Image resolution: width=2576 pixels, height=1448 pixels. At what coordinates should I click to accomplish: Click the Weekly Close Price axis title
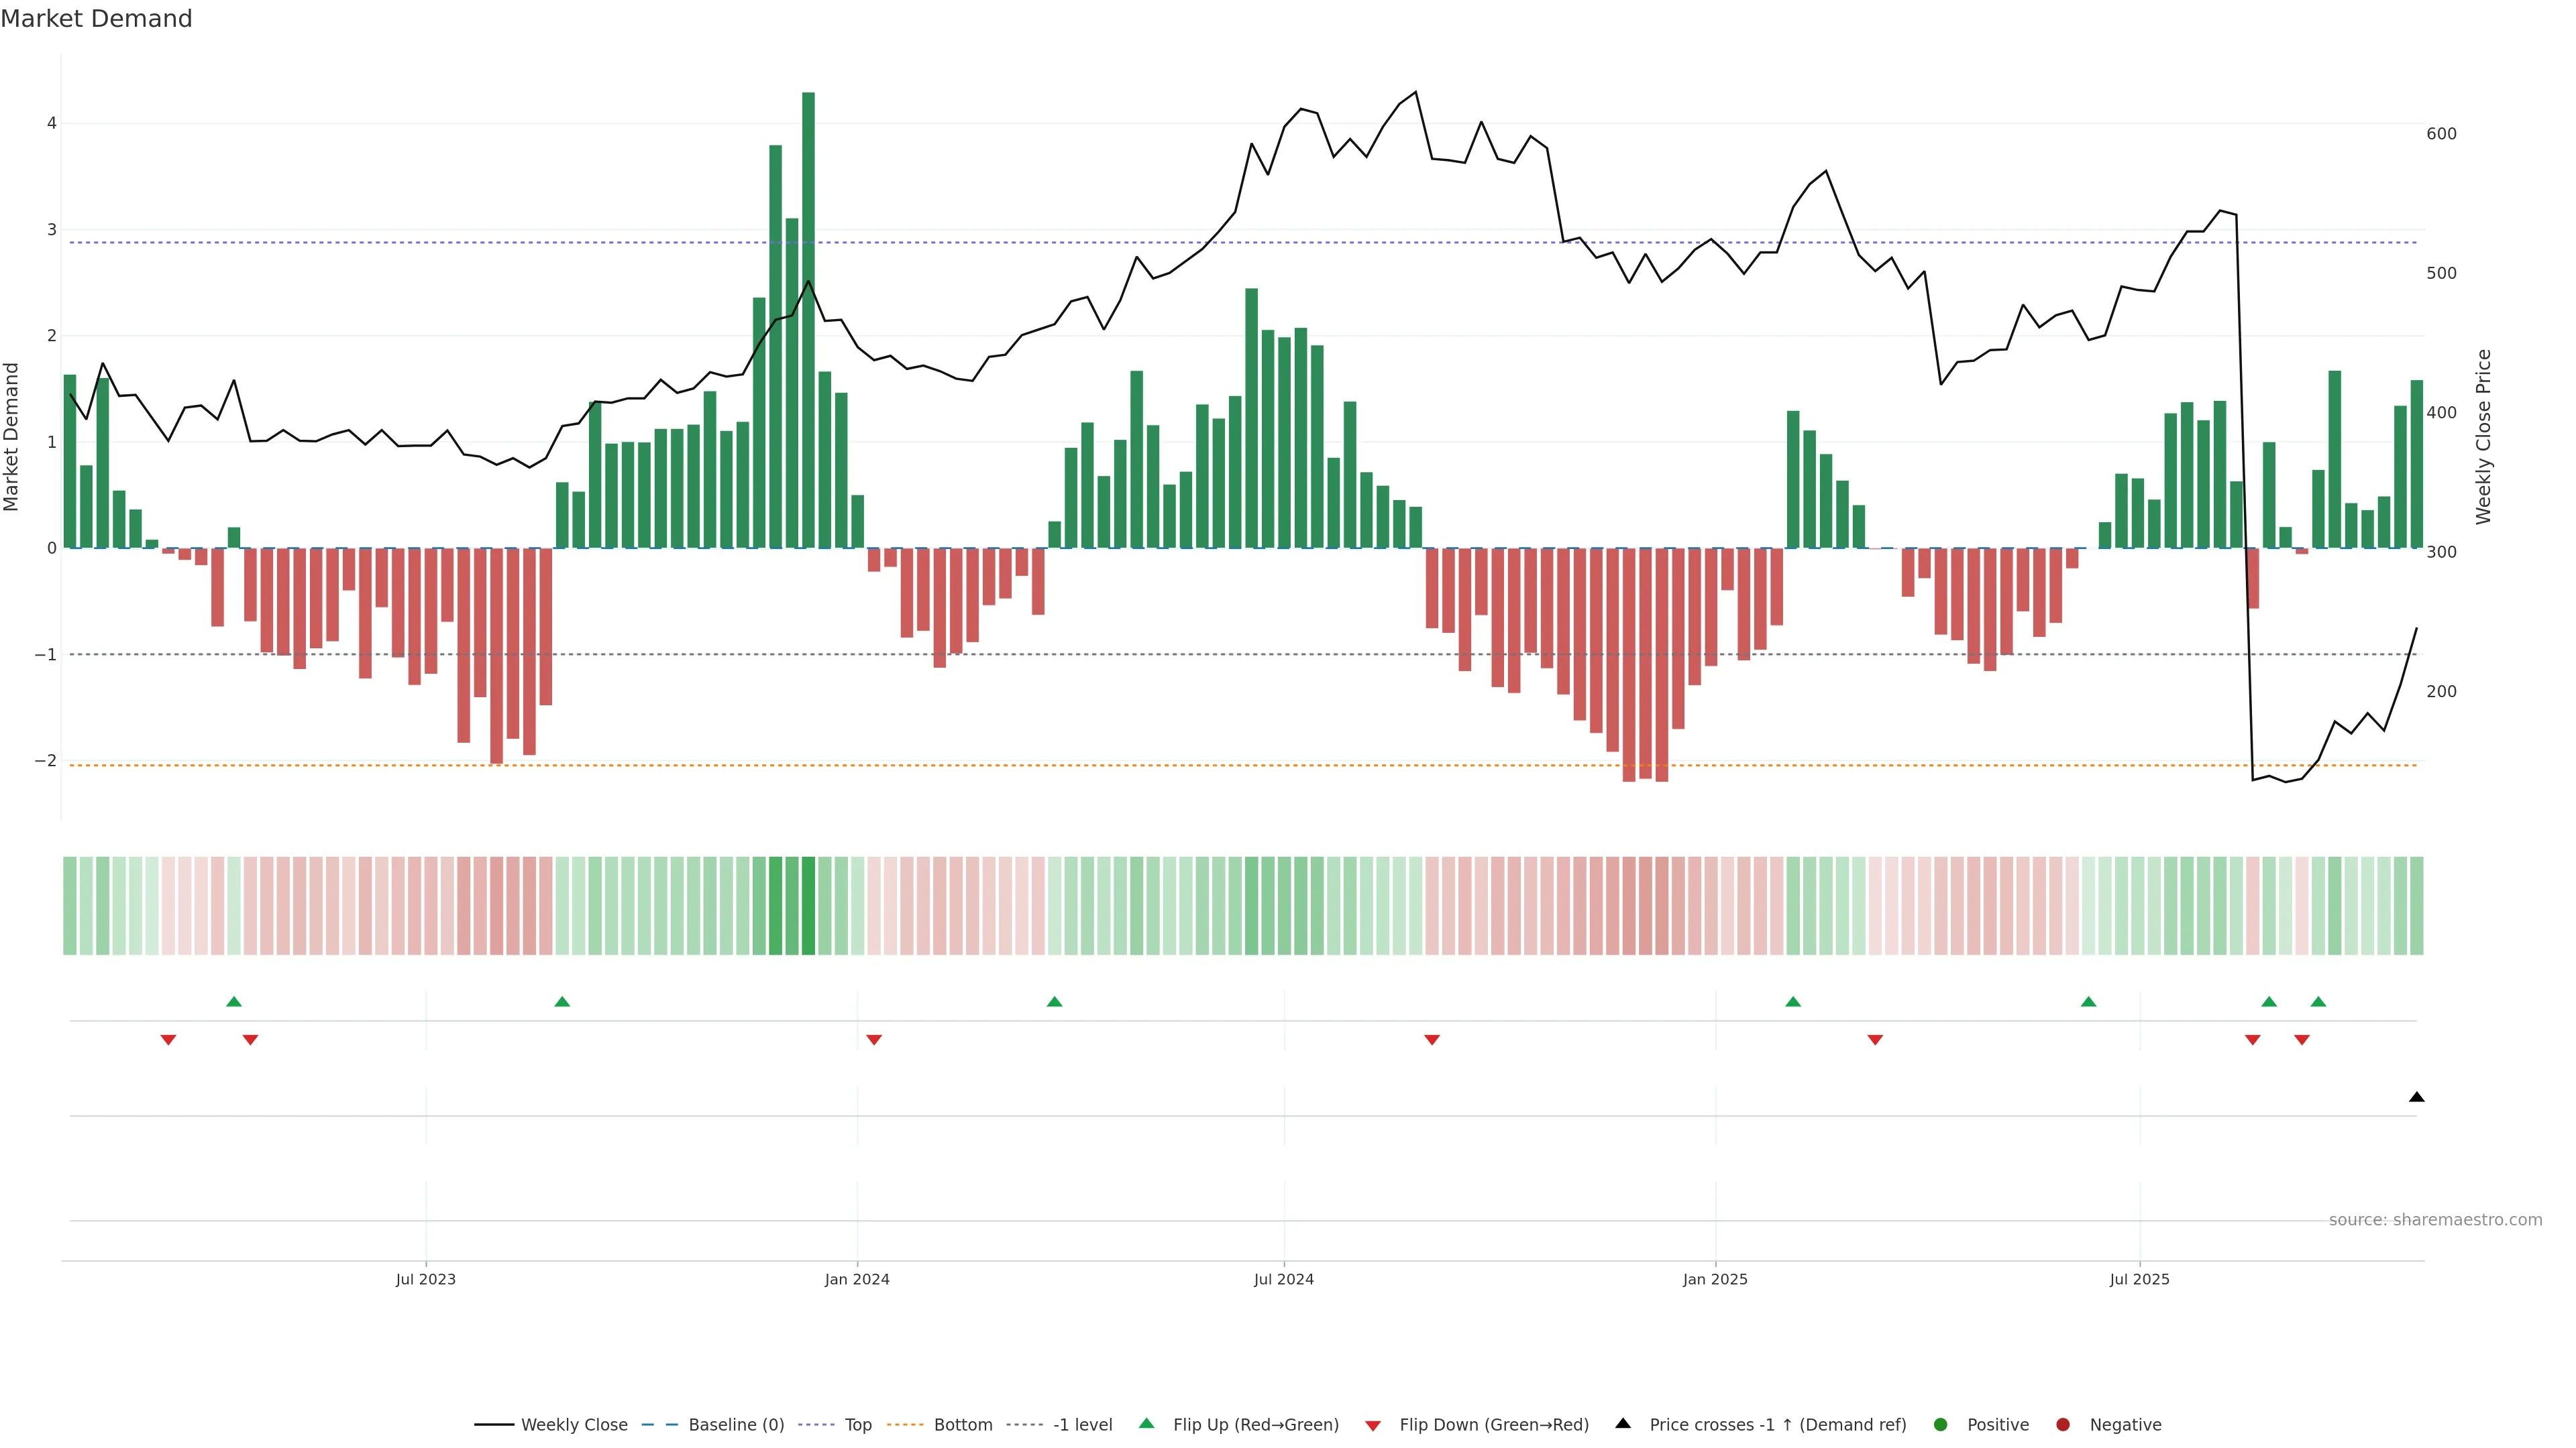pos(2484,436)
